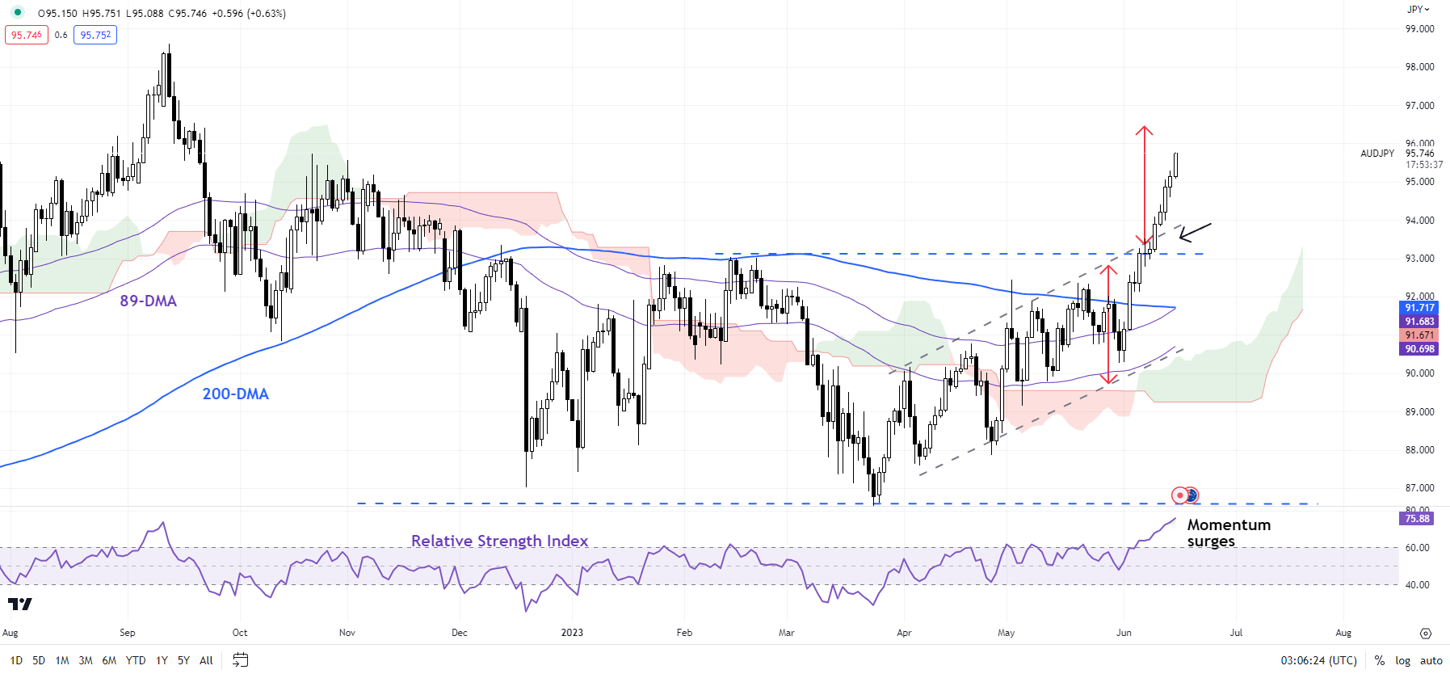This screenshot has width=1450, height=674.
Task: Select the 5Y time range
Action: [x=183, y=660]
